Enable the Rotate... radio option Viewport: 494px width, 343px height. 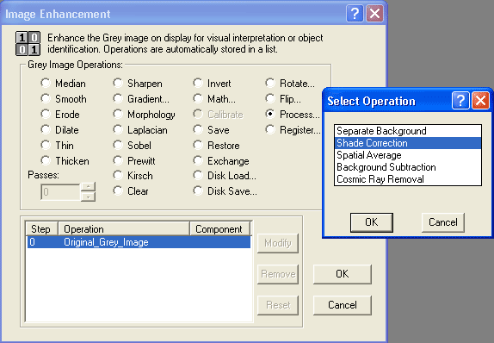point(270,83)
